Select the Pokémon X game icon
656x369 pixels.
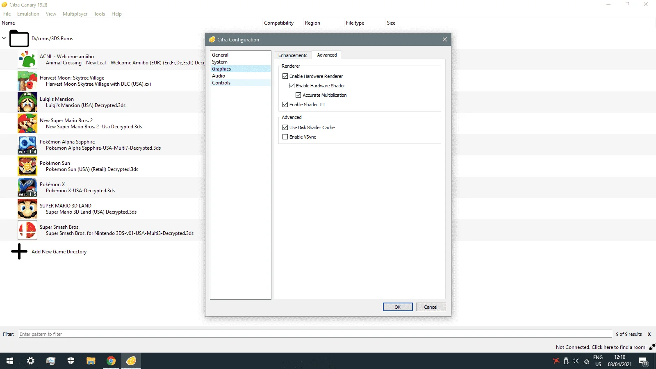(x=27, y=187)
